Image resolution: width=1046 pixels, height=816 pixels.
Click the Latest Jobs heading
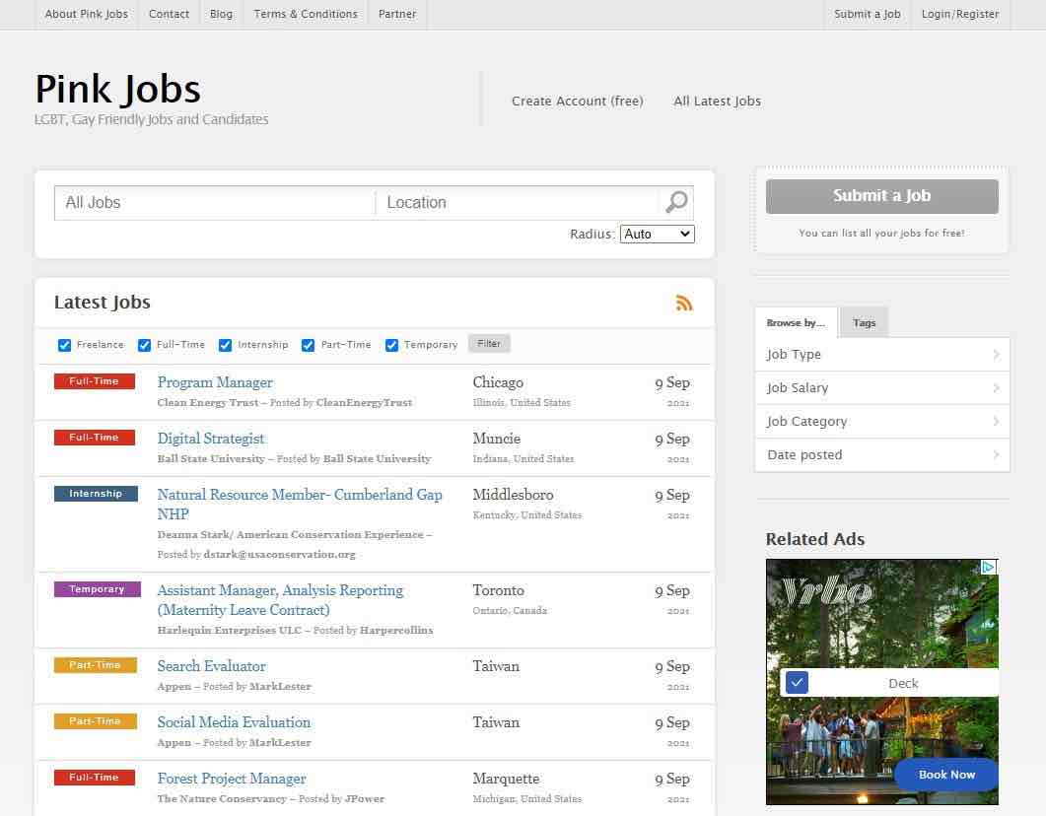103,303
